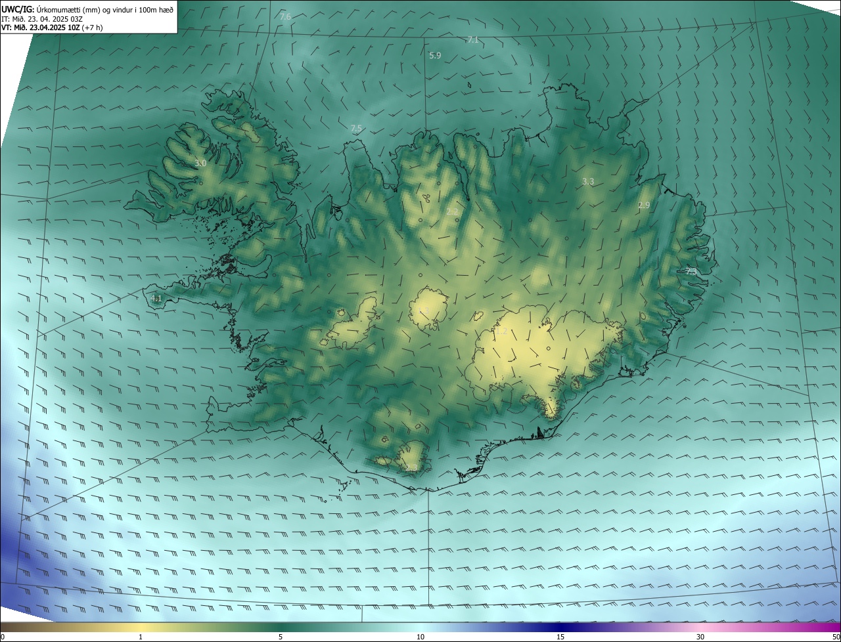Click the 10 tick on the color scale
The image size is (841, 642).
[x=420, y=637]
